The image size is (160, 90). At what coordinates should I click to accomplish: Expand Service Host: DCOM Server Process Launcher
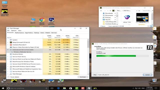8,64
